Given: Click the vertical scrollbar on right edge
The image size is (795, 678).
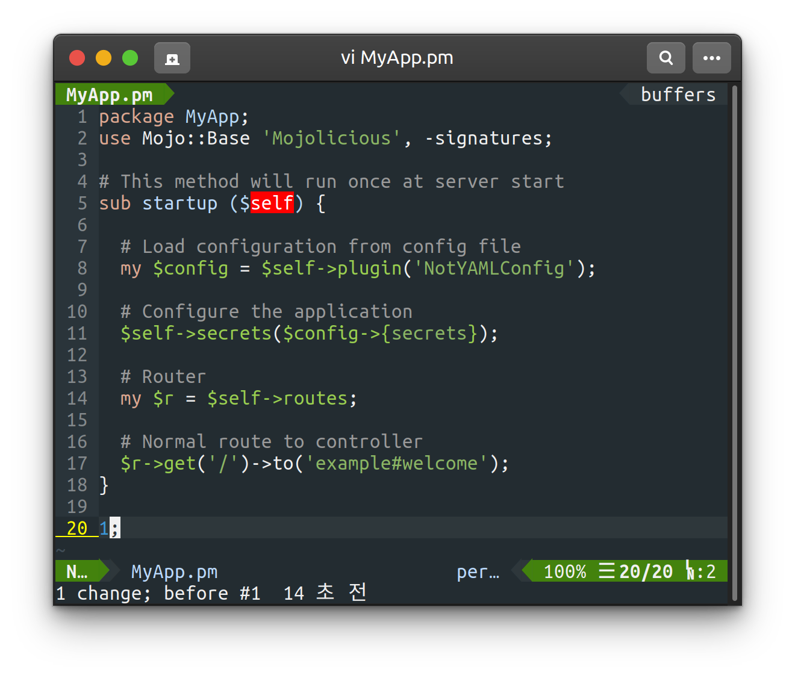Looking at the screenshot, I should (x=735, y=343).
